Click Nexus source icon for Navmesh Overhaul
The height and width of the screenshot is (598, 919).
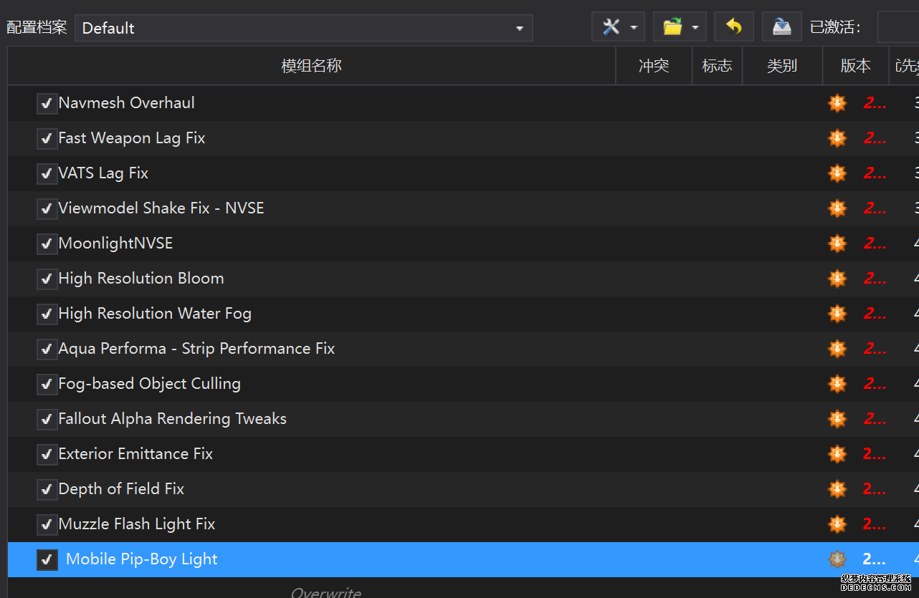pyautogui.click(x=837, y=103)
